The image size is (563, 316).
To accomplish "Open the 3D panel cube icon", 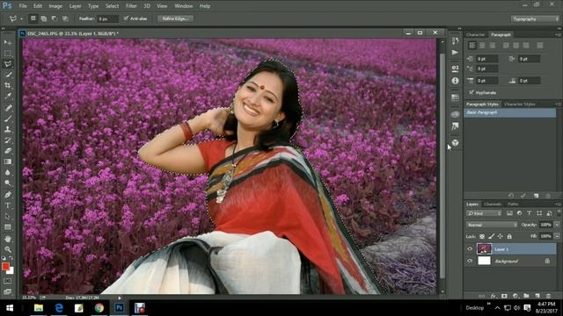I will pyautogui.click(x=455, y=142).
